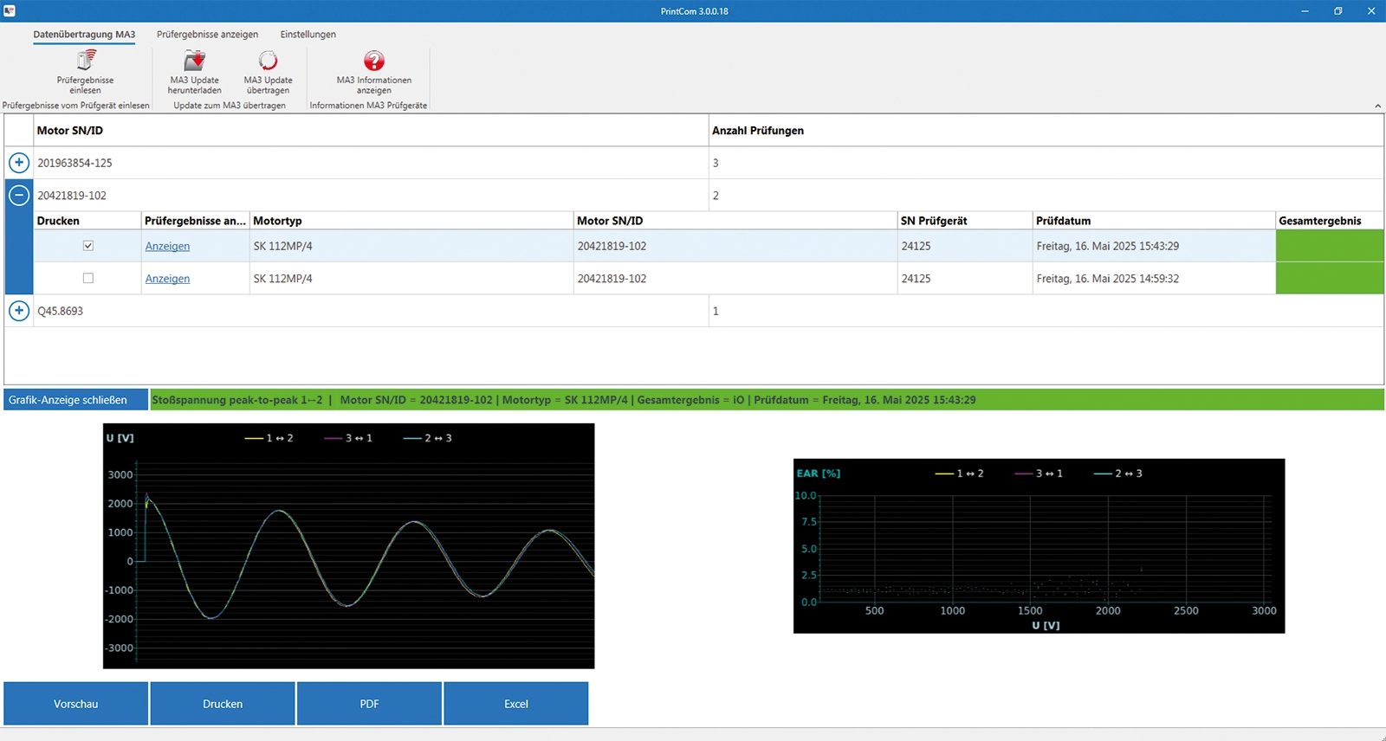Restore the window size

click(x=1337, y=11)
